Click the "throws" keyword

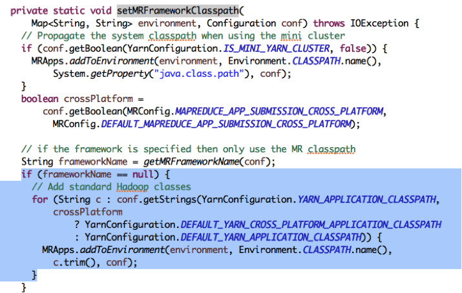[329, 23]
